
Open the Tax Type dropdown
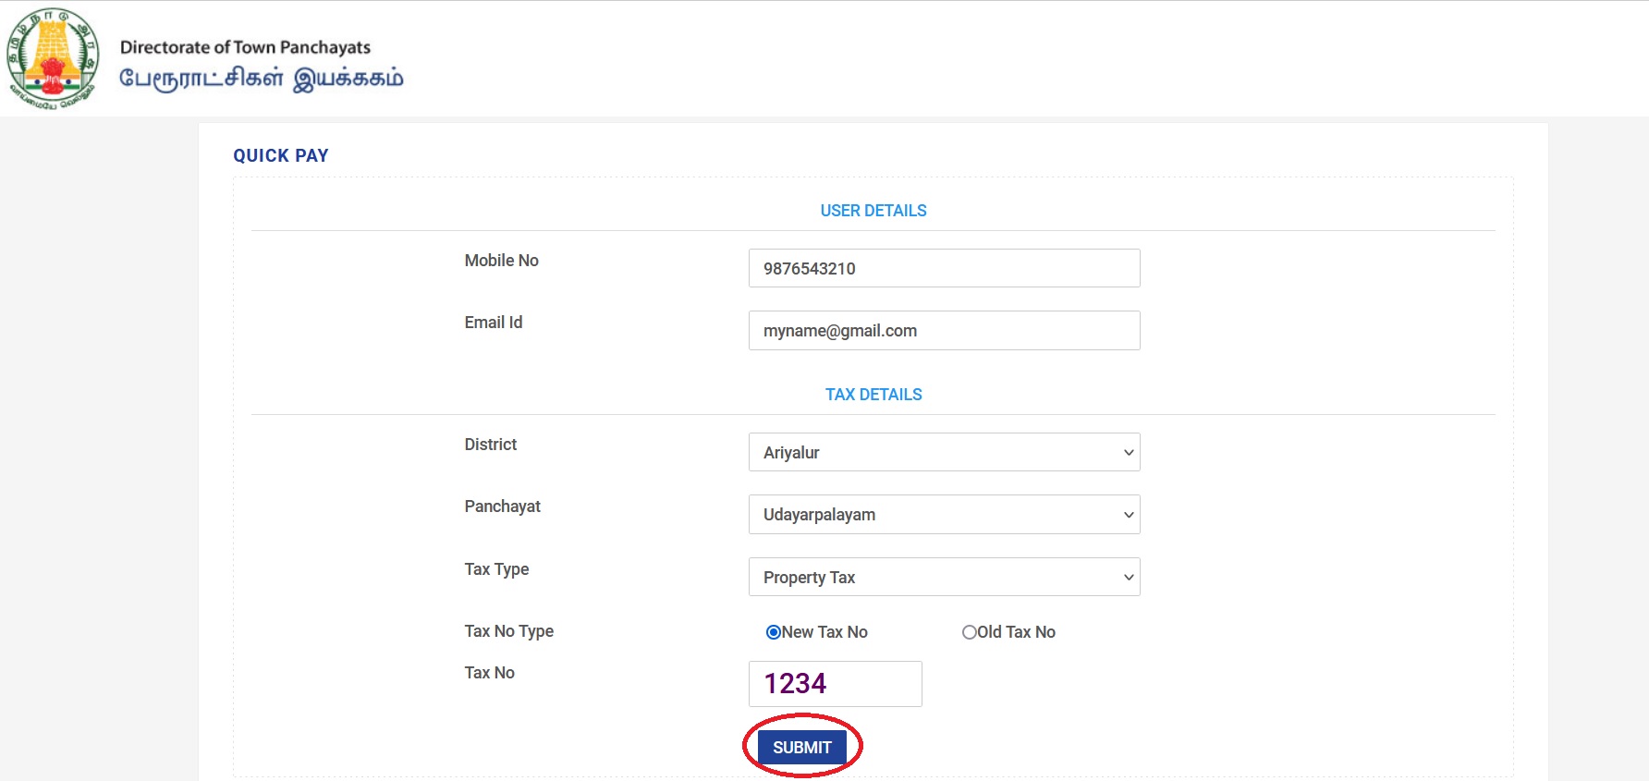tap(944, 578)
